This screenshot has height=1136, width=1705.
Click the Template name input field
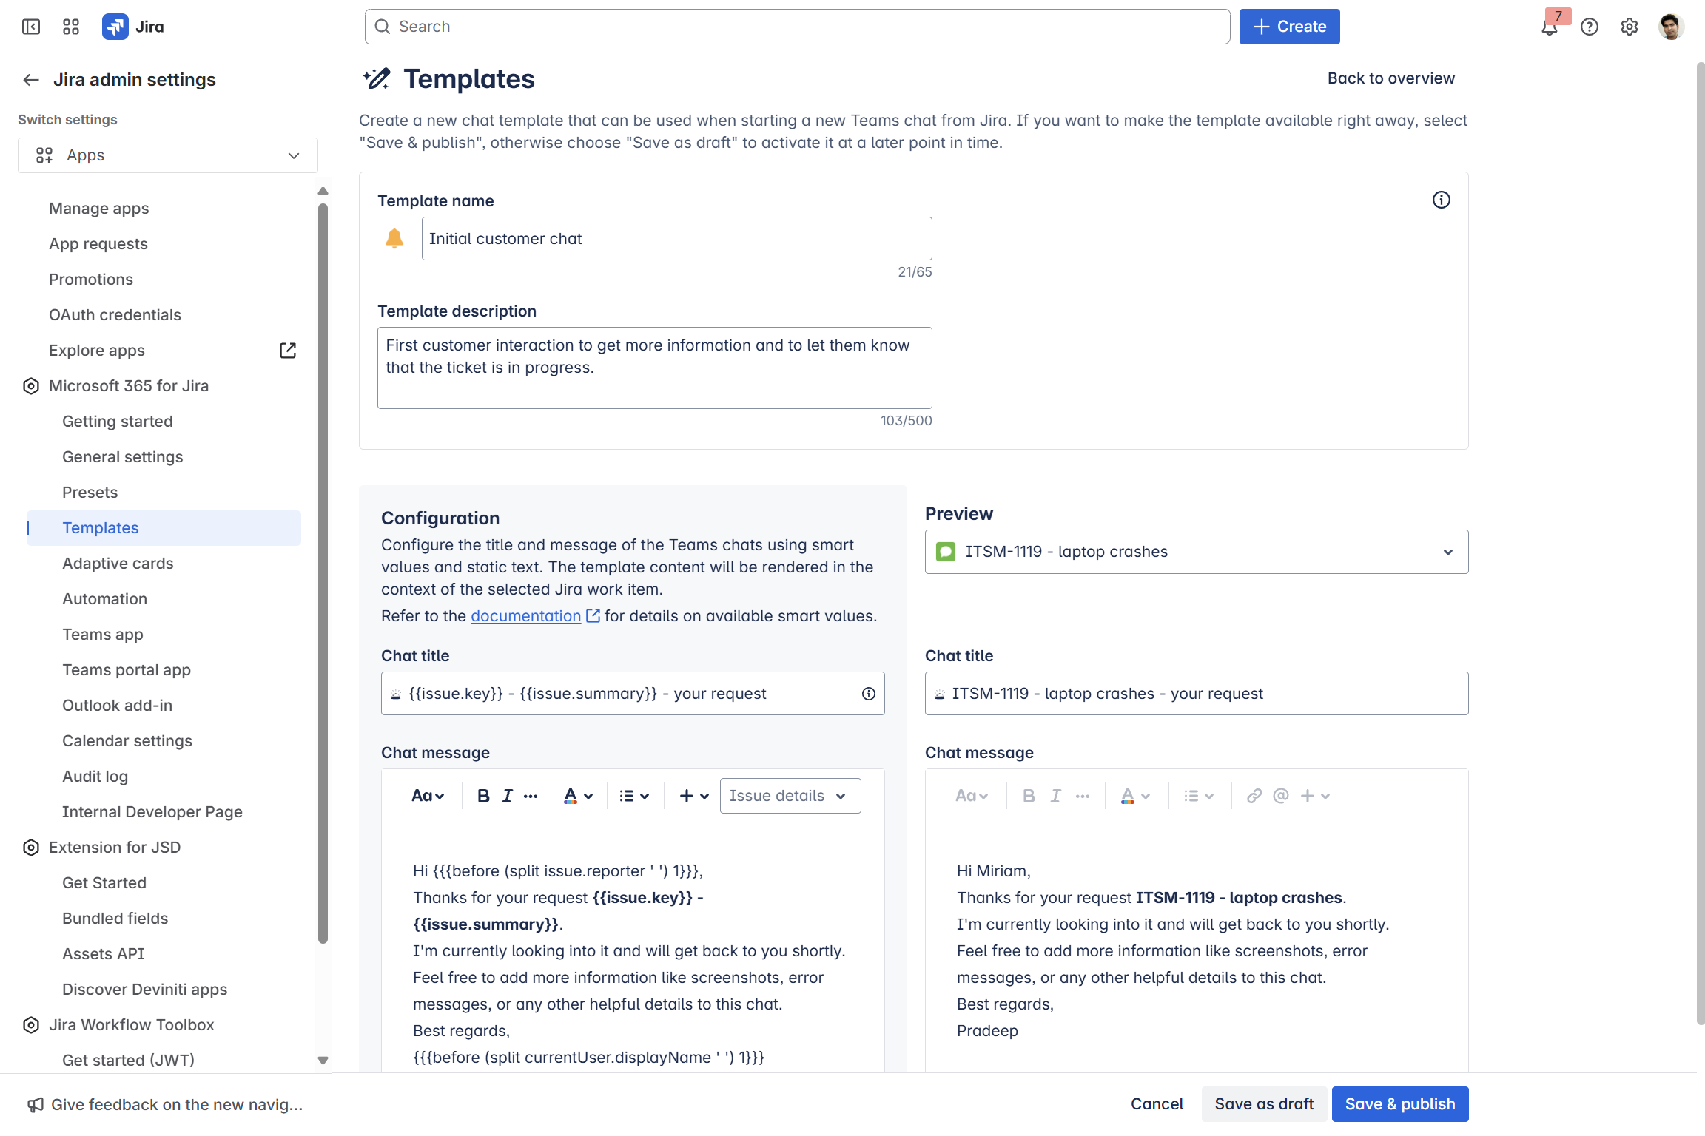(x=676, y=238)
